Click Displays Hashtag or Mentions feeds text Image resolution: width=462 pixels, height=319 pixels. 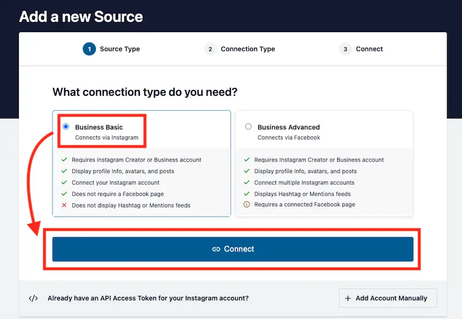click(x=303, y=194)
